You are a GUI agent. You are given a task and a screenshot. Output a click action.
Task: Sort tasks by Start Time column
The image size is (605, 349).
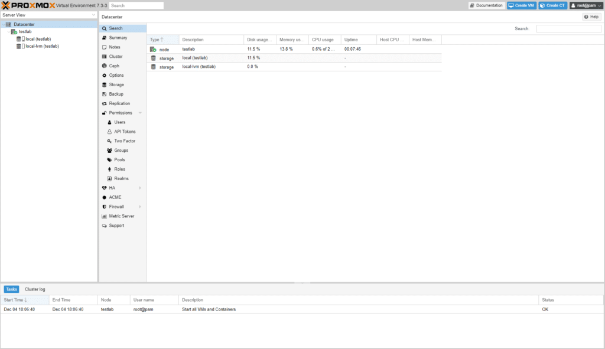click(x=25, y=300)
